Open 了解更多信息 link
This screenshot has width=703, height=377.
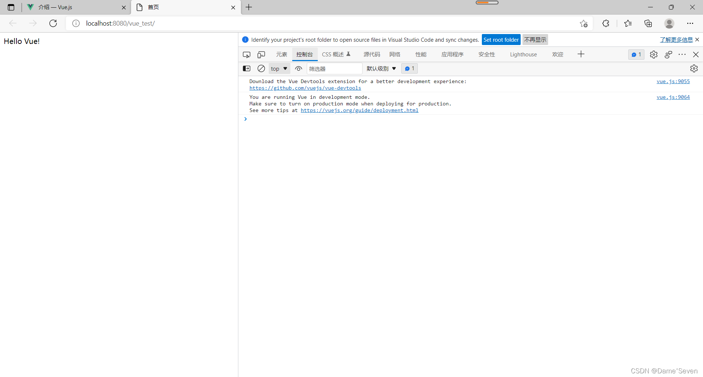tap(676, 40)
